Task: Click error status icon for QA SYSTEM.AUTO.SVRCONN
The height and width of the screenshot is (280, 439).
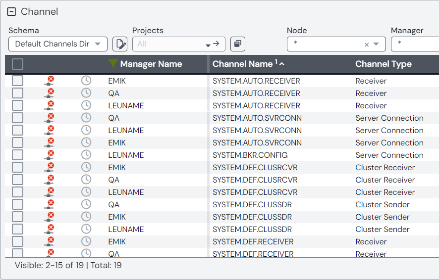Action: pyautogui.click(x=49, y=118)
